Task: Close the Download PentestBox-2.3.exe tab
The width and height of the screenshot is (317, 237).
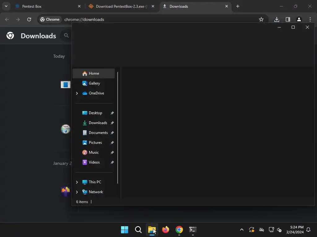Action: pos(153,6)
